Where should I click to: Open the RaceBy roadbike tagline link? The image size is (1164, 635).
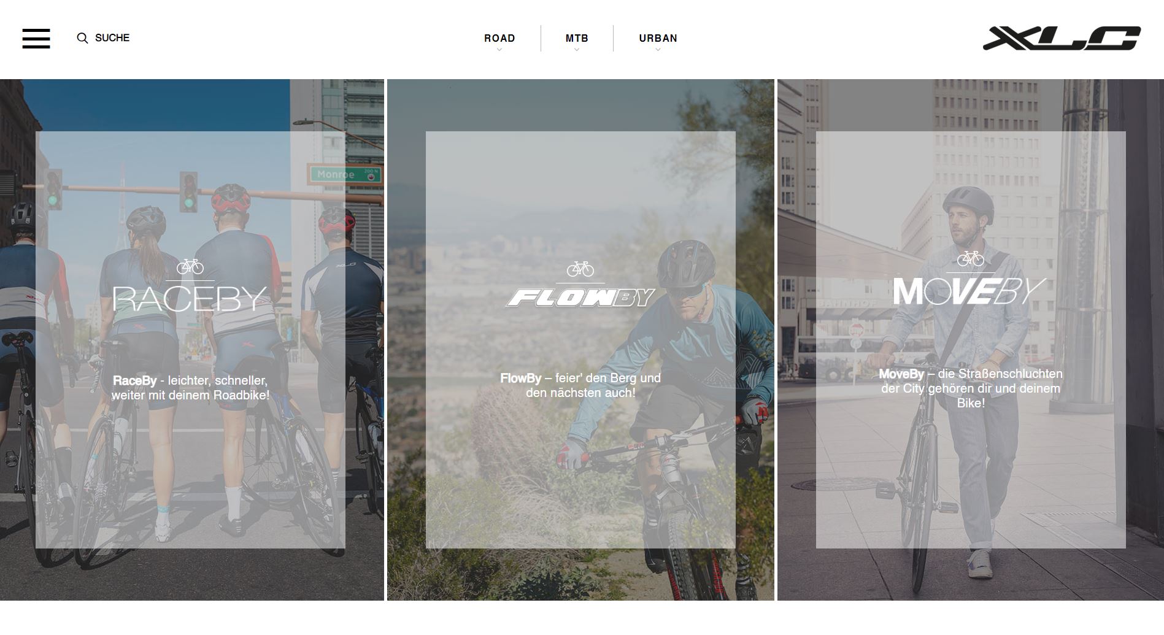click(190, 388)
